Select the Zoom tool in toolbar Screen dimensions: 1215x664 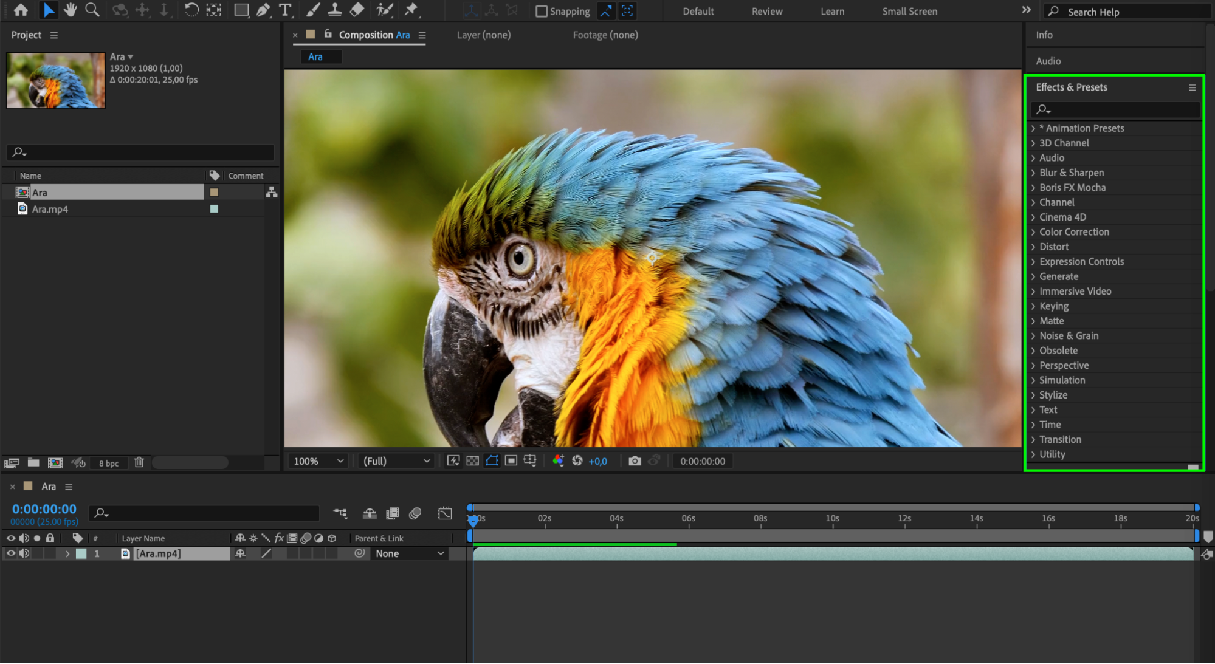pyautogui.click(x=92, y=10)
